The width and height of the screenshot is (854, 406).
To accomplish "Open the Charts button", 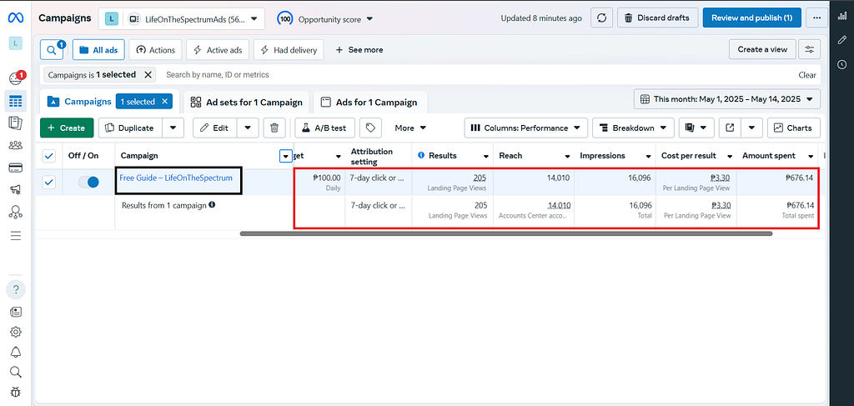I will (794, 128).
